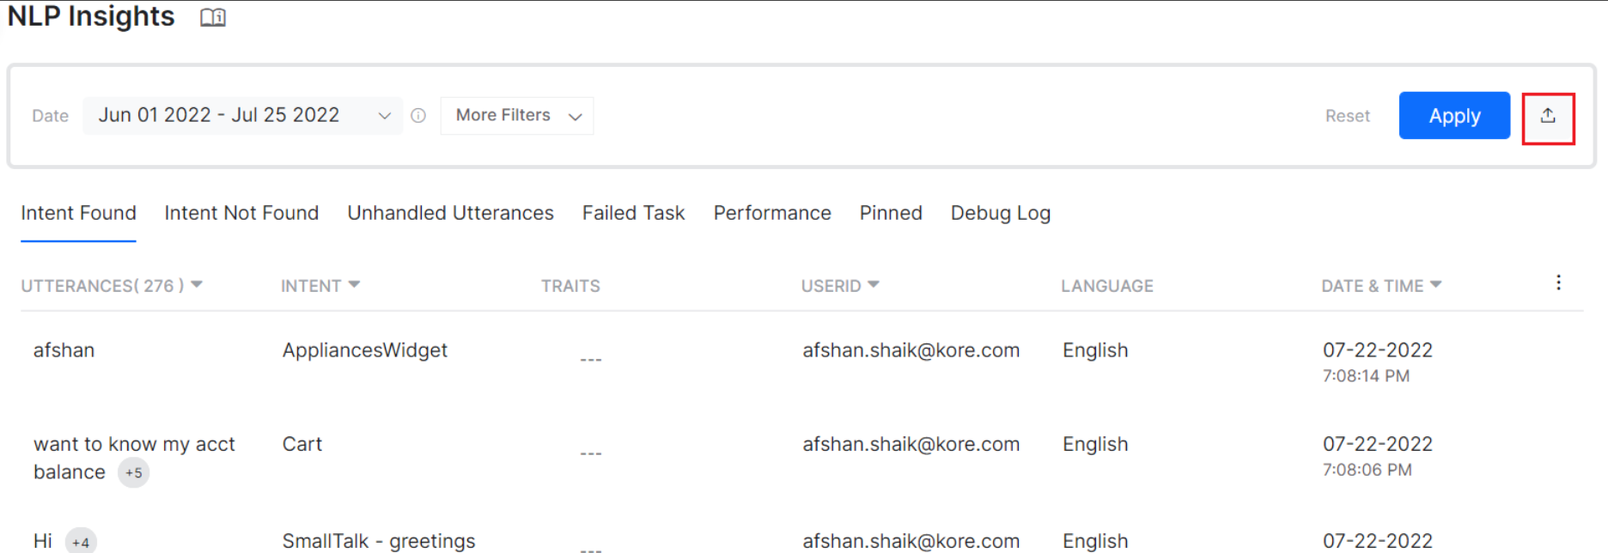
Task: Sort by Date & Time column arrow
Action: pyautogui.click(x=1436, y=285)
